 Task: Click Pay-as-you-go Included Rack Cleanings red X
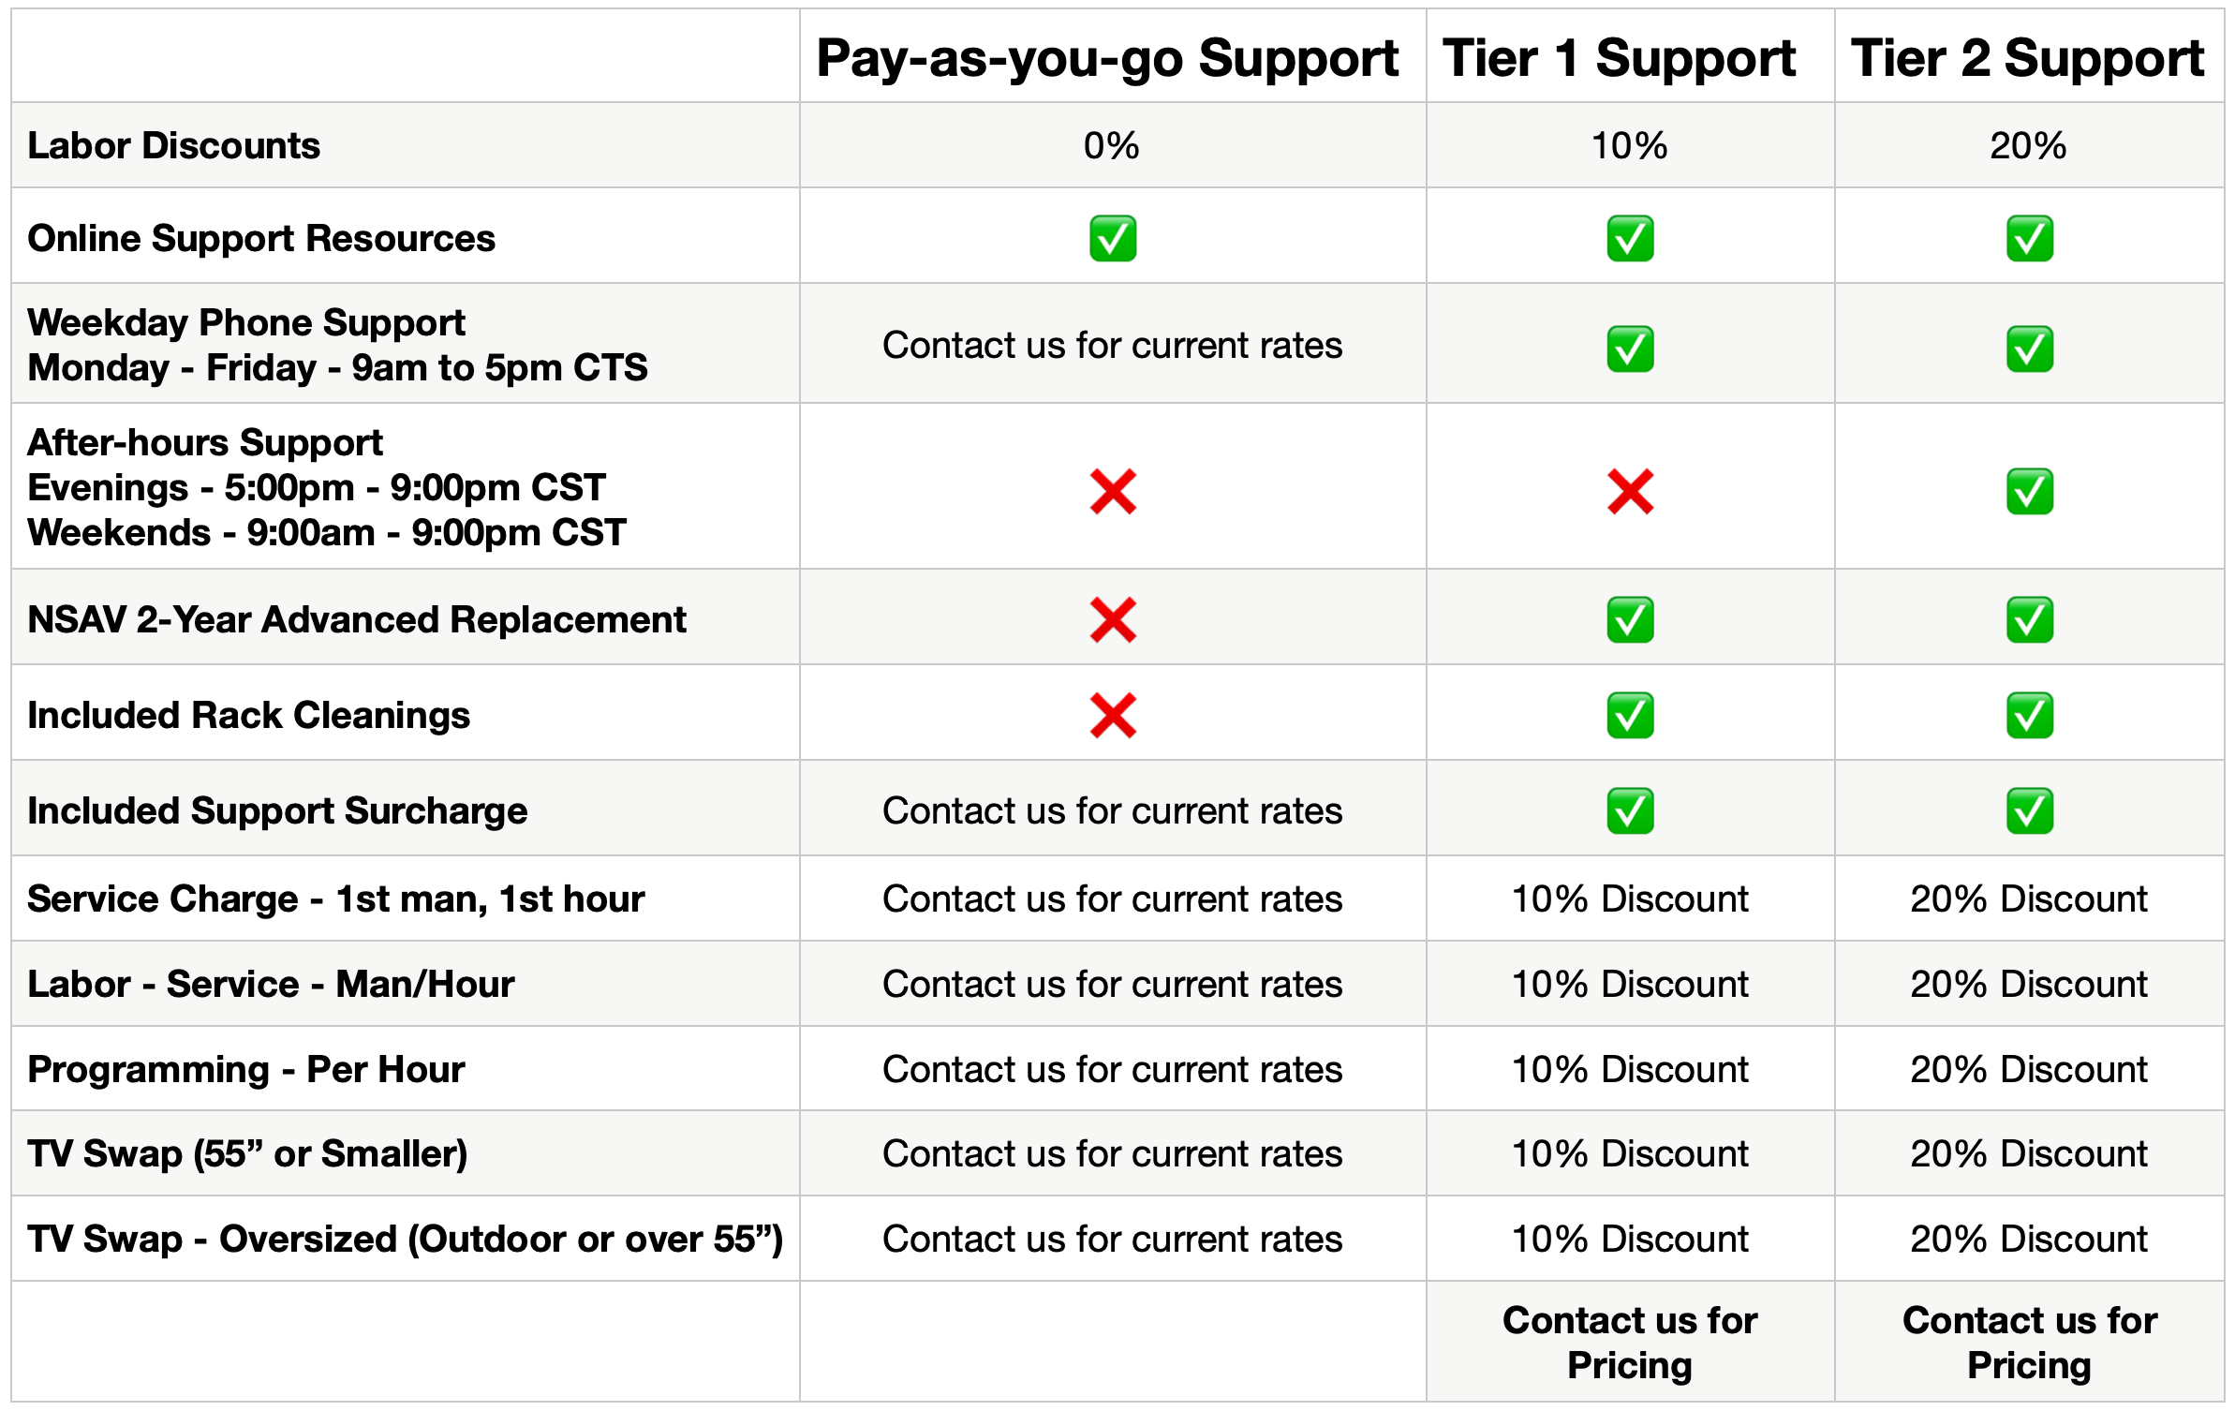point(1113,716)
